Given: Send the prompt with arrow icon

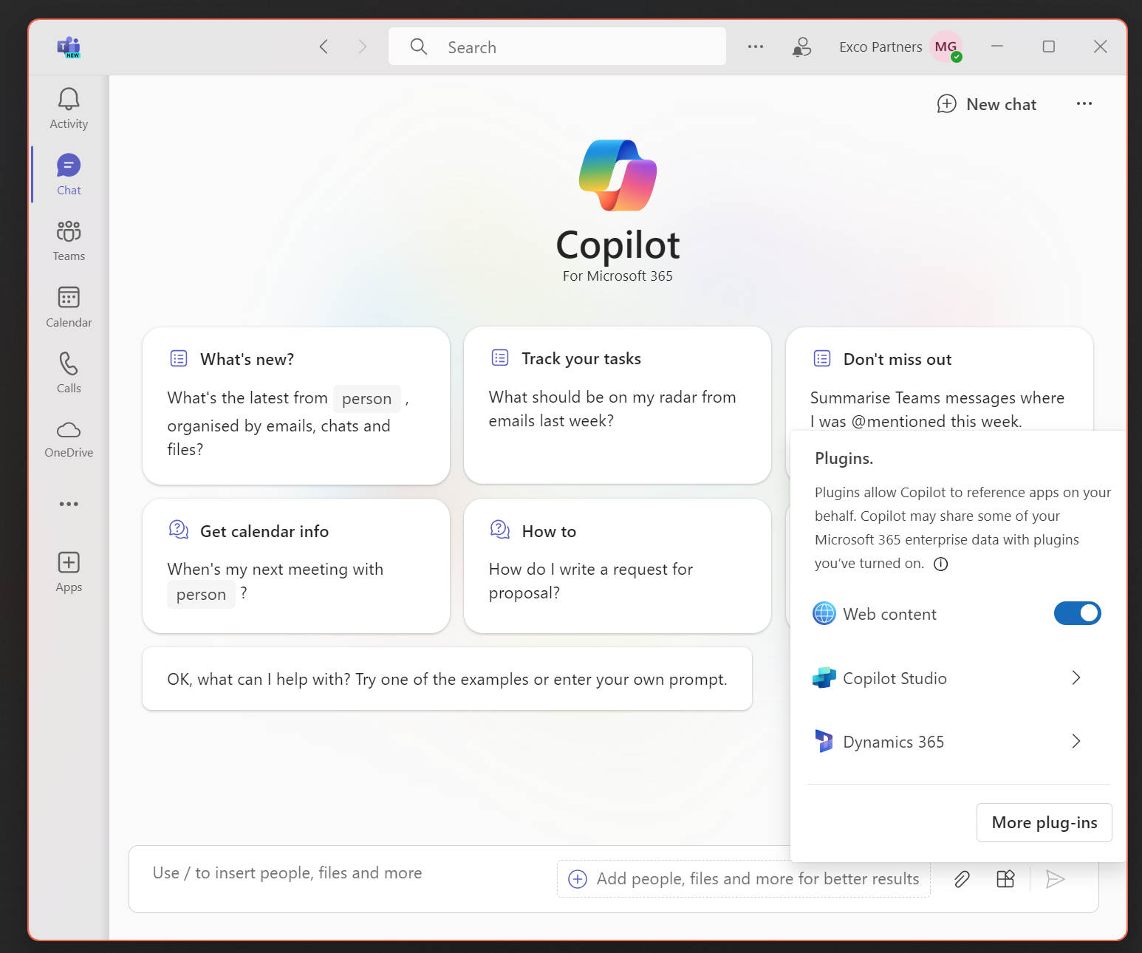Looking at the screenshot, I should (x=1056, y=878).
